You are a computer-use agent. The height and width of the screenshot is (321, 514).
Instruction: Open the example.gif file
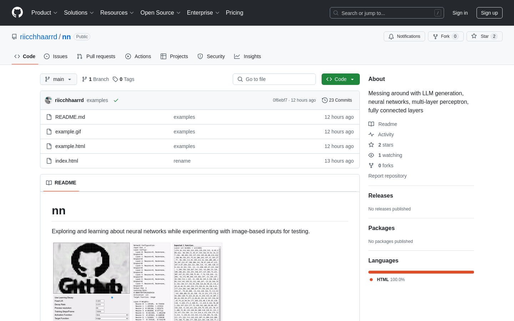(x=68, y=132)
